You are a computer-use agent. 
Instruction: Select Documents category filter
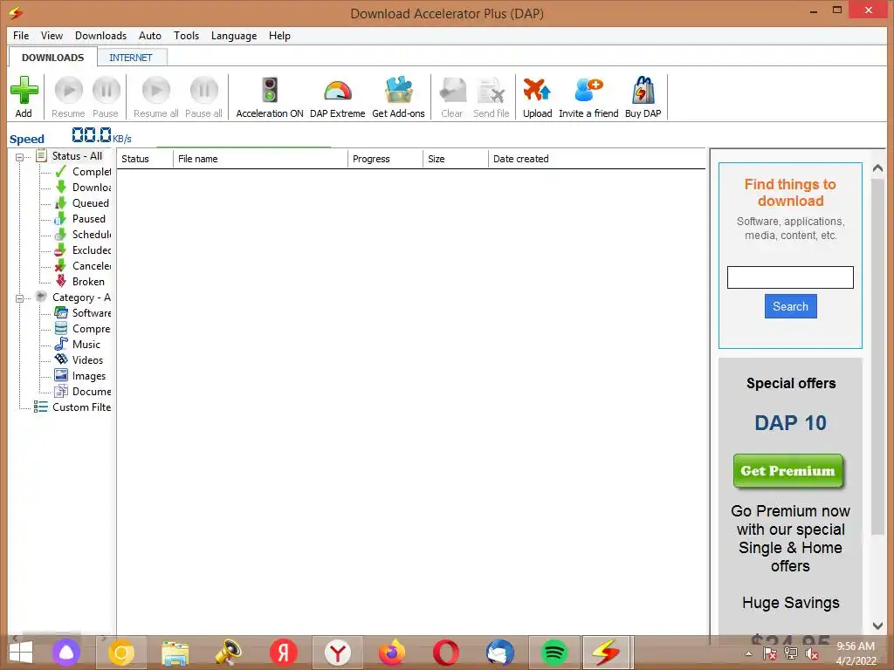83,392
